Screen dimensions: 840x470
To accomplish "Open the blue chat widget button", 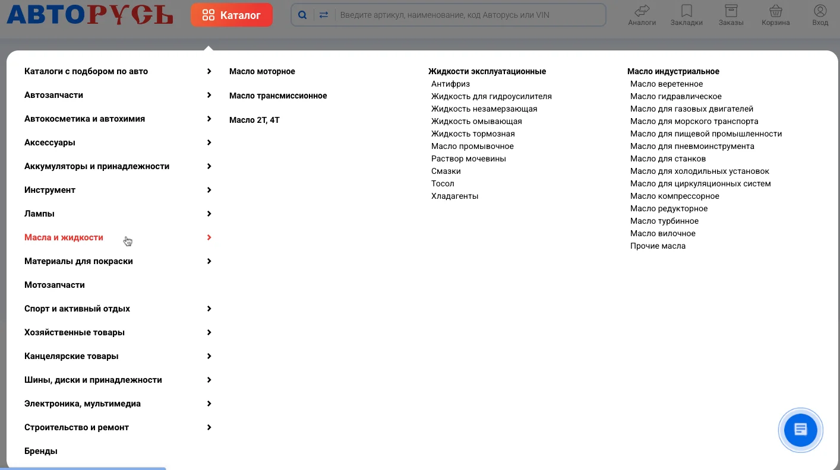I will click(x=800, y=430).
